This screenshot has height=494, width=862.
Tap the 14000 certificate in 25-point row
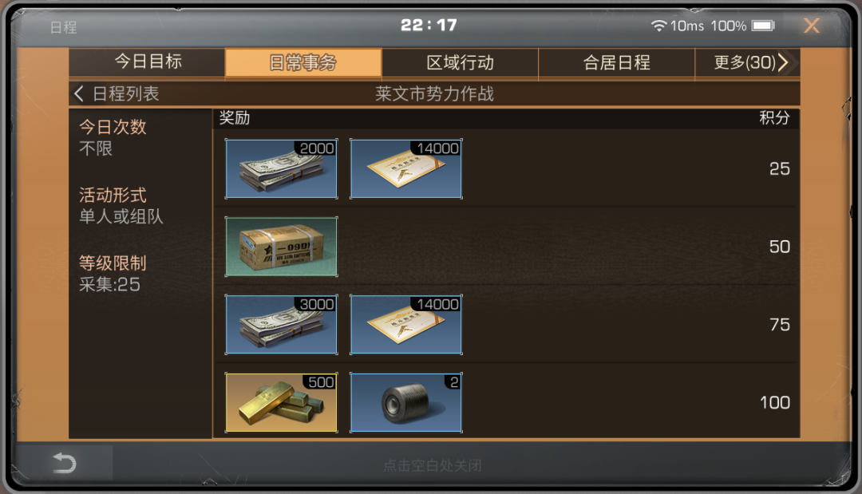pyautogui.click(x=406, y=168)
